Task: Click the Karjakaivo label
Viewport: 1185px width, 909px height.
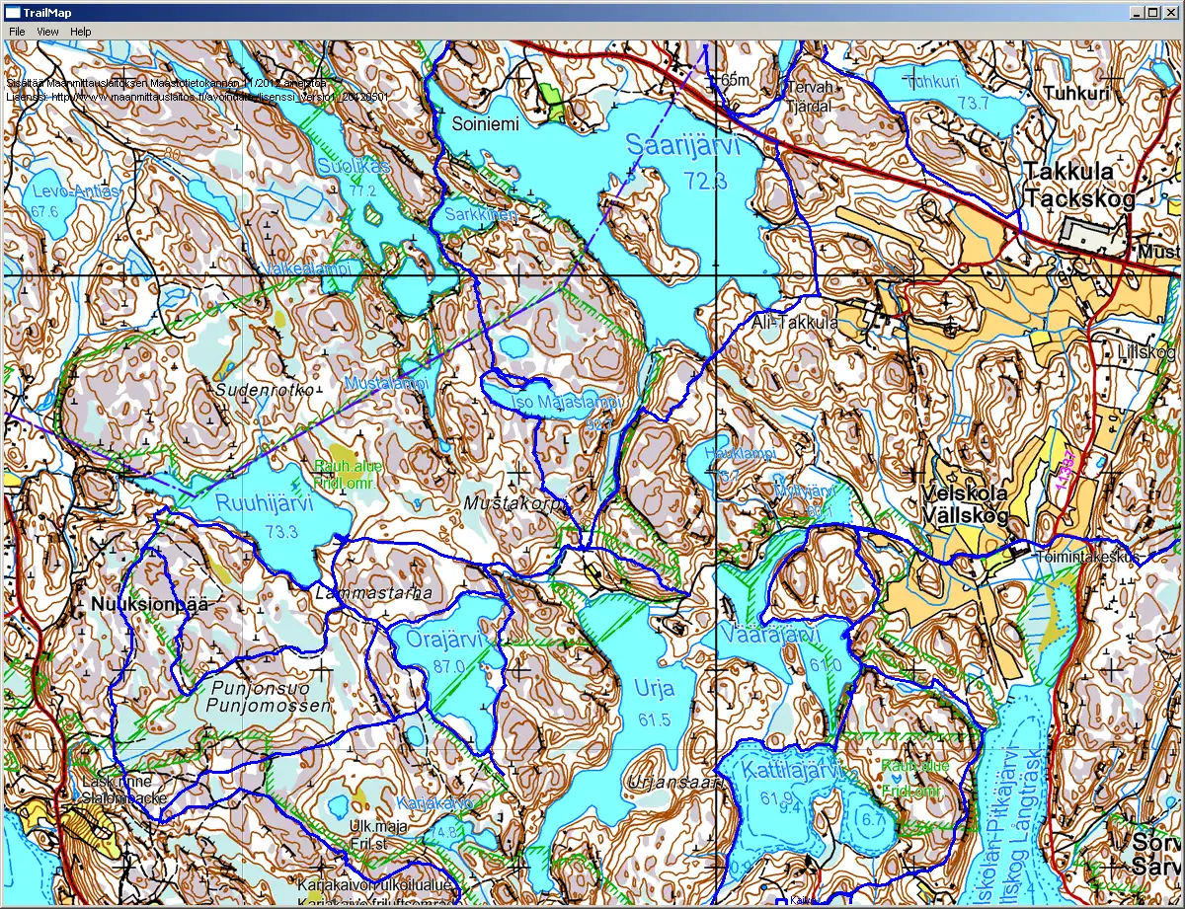Action: pos(436,802)
